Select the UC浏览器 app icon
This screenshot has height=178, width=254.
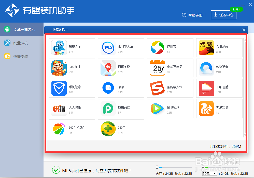click(206, 109)
